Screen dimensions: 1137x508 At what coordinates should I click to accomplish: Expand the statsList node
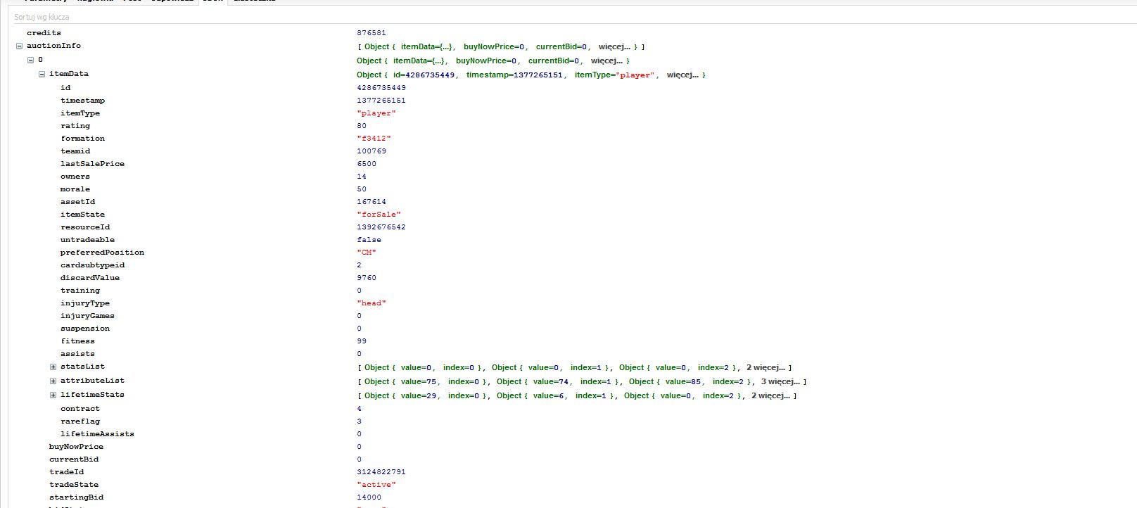click(x=53, y=367)
